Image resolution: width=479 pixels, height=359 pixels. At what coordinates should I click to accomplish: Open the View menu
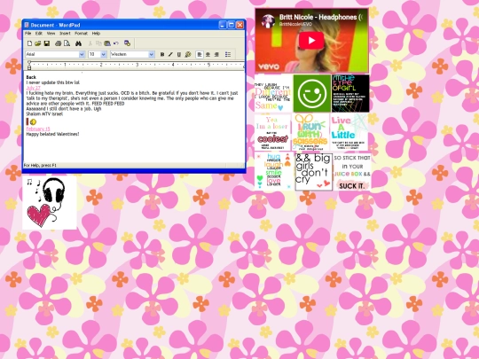51,34
